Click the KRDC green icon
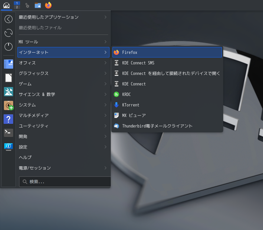This screenshot has width=263, height=230. (116, 94)
